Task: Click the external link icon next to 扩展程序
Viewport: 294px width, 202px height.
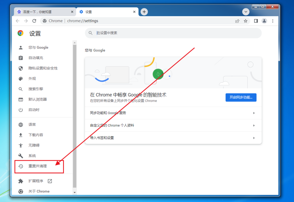Action: click(50, 181)
